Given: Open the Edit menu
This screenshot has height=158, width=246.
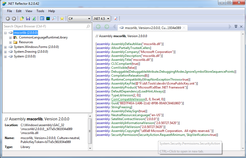Looking at the screenshot, I should coord(19,11).
